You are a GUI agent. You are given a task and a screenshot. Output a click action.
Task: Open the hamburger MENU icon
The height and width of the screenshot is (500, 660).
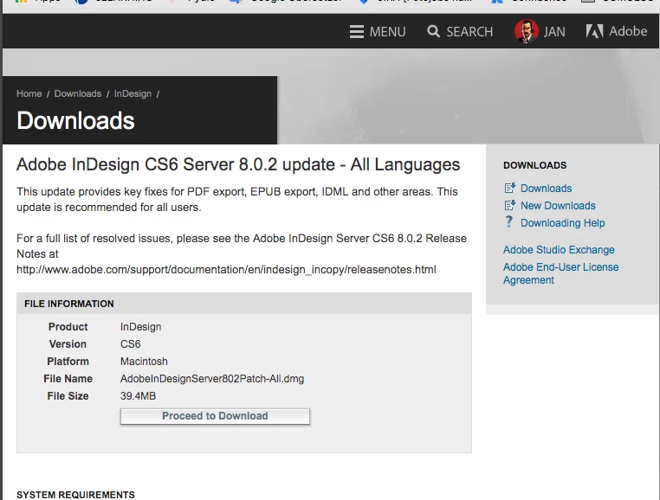tap(357, 31)
